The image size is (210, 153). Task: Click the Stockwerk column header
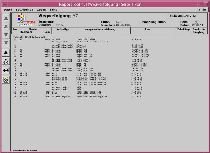click(26, 32)
